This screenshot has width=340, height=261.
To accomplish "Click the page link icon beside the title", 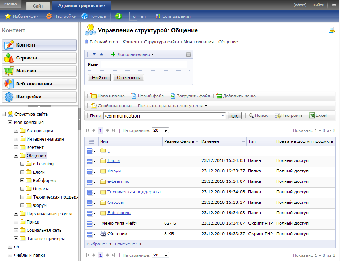I will click(332, 30).
